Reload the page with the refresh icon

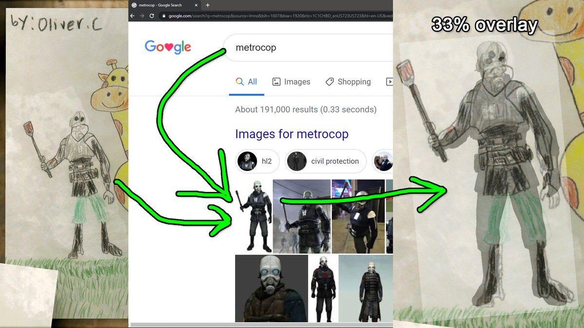[152, 16]
